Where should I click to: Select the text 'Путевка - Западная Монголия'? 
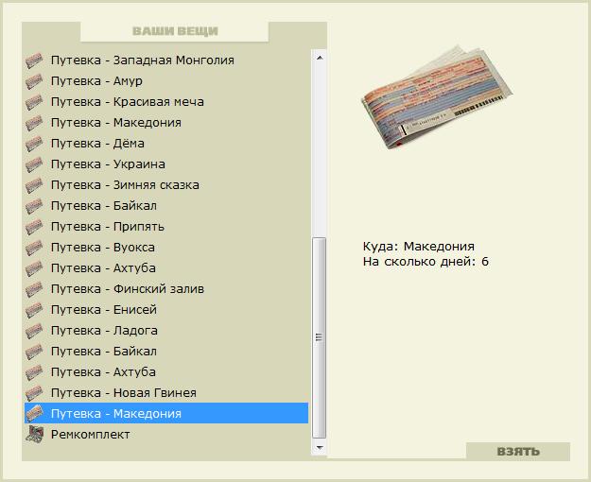143,60
